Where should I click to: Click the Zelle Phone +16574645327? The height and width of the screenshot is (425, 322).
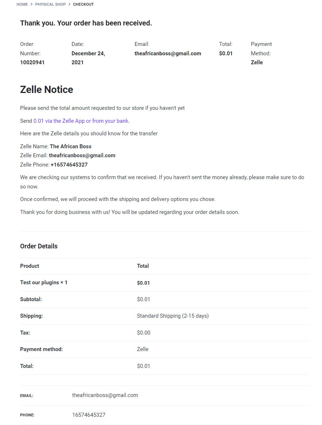[x=69, y=164]
